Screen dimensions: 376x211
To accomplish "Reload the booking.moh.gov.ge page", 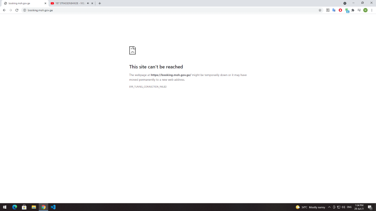I will 17,10.
